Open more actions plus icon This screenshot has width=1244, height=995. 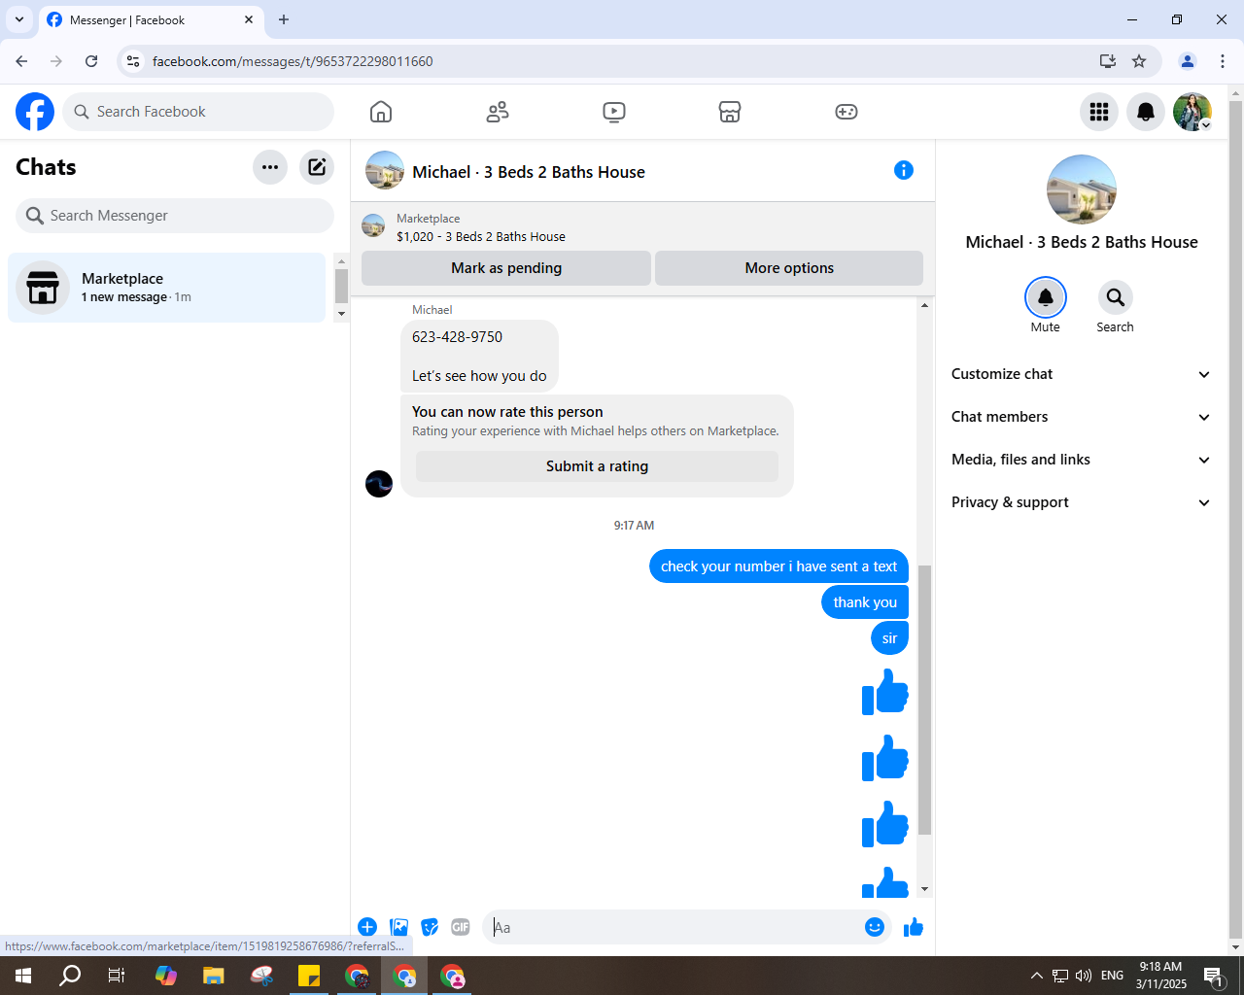point(367,927)
